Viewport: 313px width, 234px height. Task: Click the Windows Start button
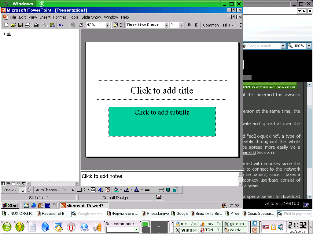(10, 205)
